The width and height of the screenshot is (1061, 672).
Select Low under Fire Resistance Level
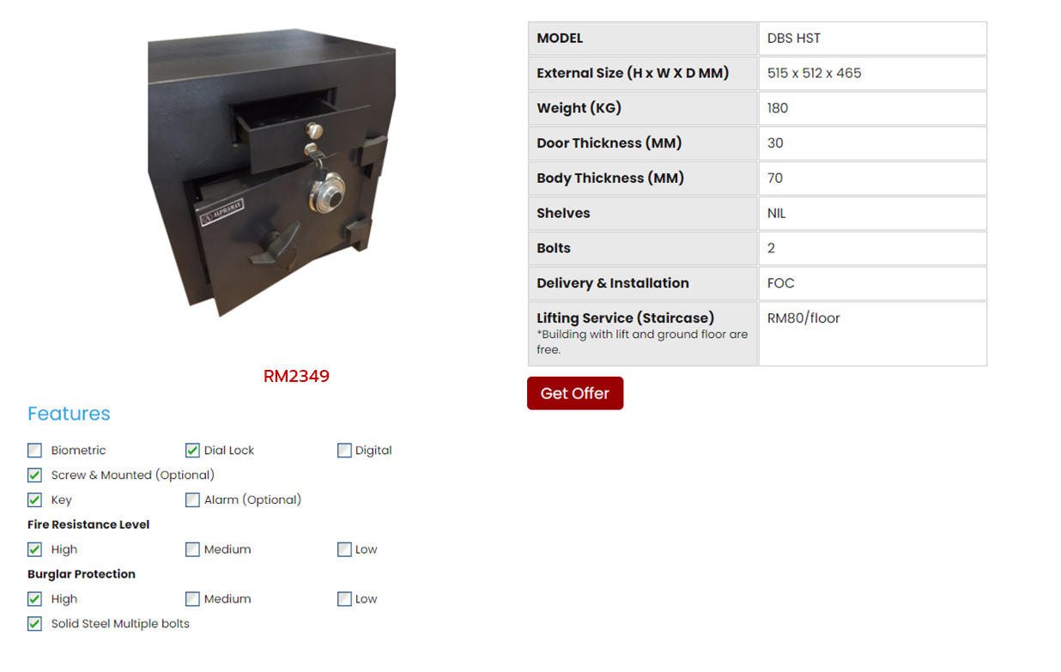click(x=344, y=550)
